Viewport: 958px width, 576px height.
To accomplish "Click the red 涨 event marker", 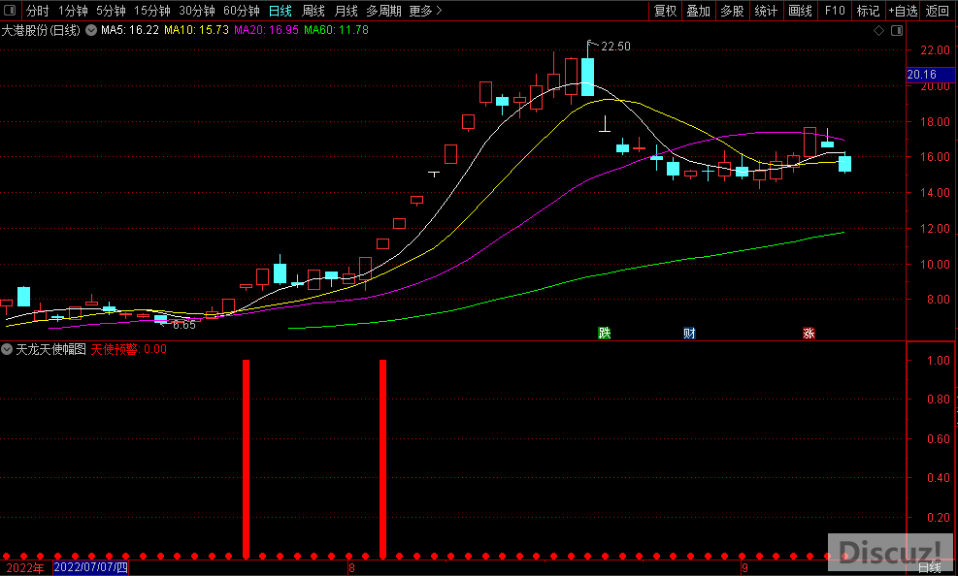I will (808, 334).
